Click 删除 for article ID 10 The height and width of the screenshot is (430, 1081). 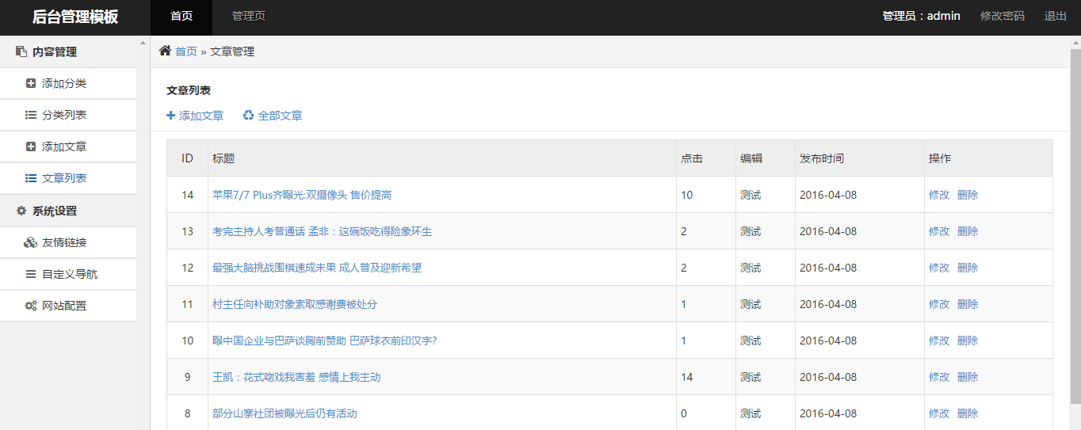pyautogui.click(x=968, y=341)
